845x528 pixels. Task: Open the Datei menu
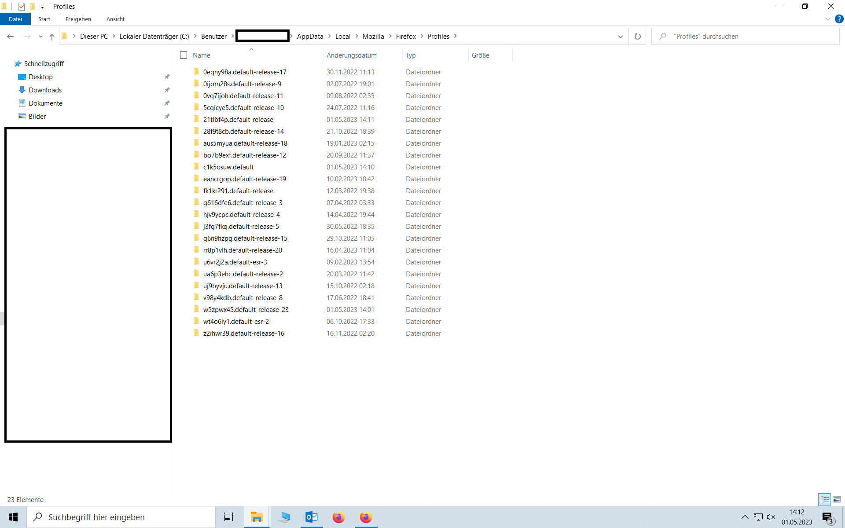click(x=15, y=19)
